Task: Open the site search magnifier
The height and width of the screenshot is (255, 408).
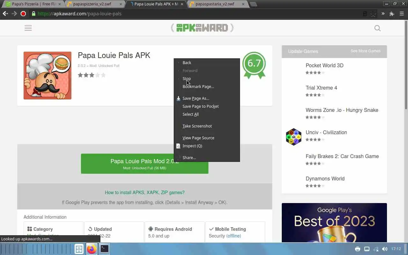Action: pos(377,28)
